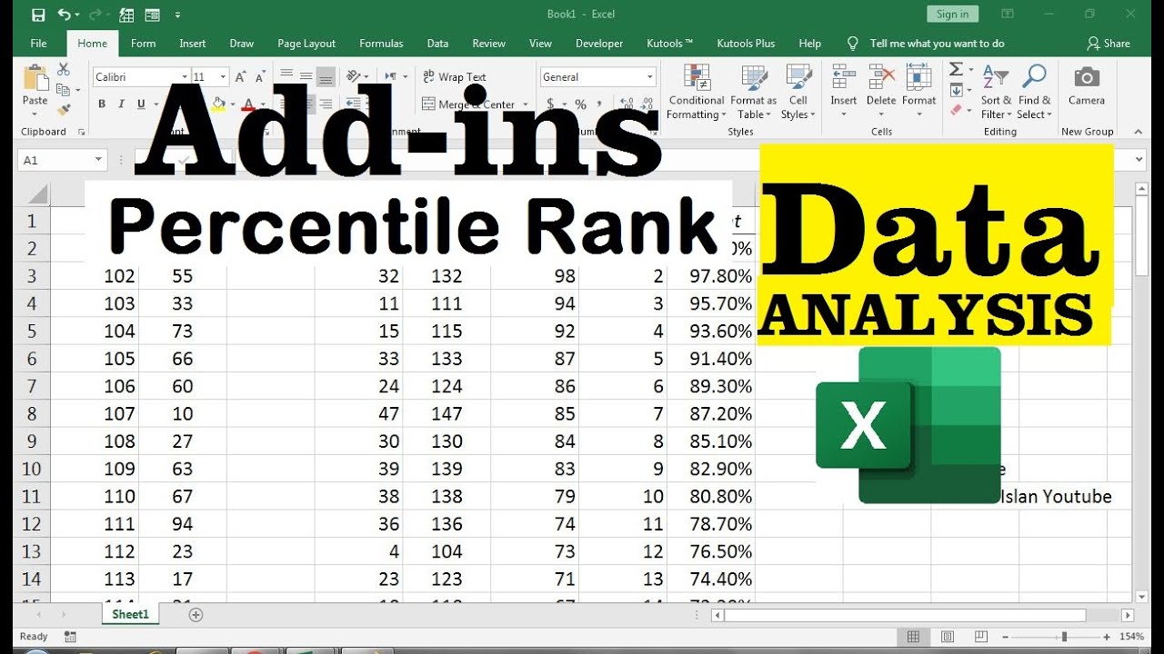This screenshot has width=1164, height=654.
Task: Click the Percent Style icon
Action: click(579, 104)
